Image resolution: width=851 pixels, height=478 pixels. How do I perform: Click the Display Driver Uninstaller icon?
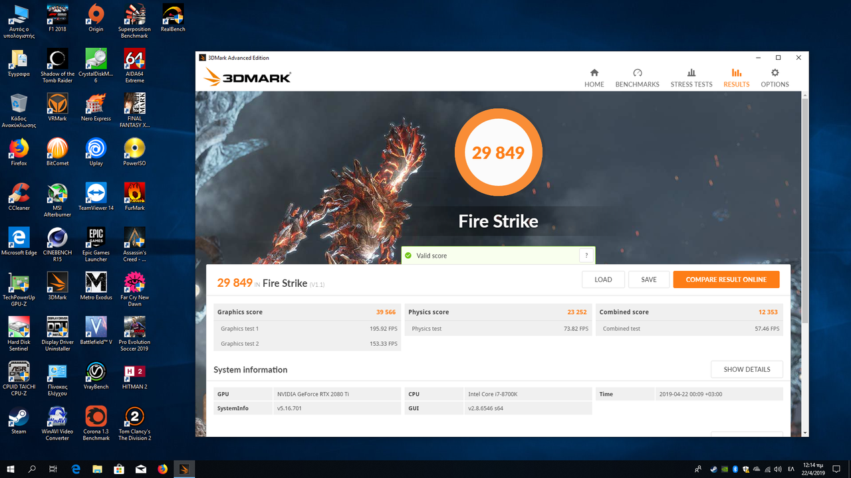[57, 334]
